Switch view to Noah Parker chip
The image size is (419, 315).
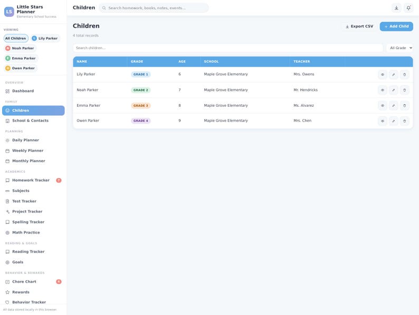(20, 48)
